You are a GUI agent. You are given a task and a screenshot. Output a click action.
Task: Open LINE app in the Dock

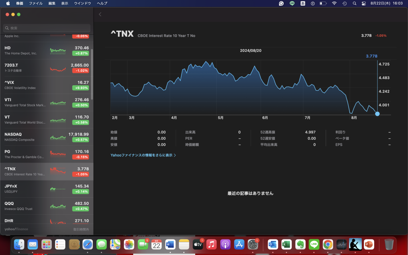click(314, 244)
